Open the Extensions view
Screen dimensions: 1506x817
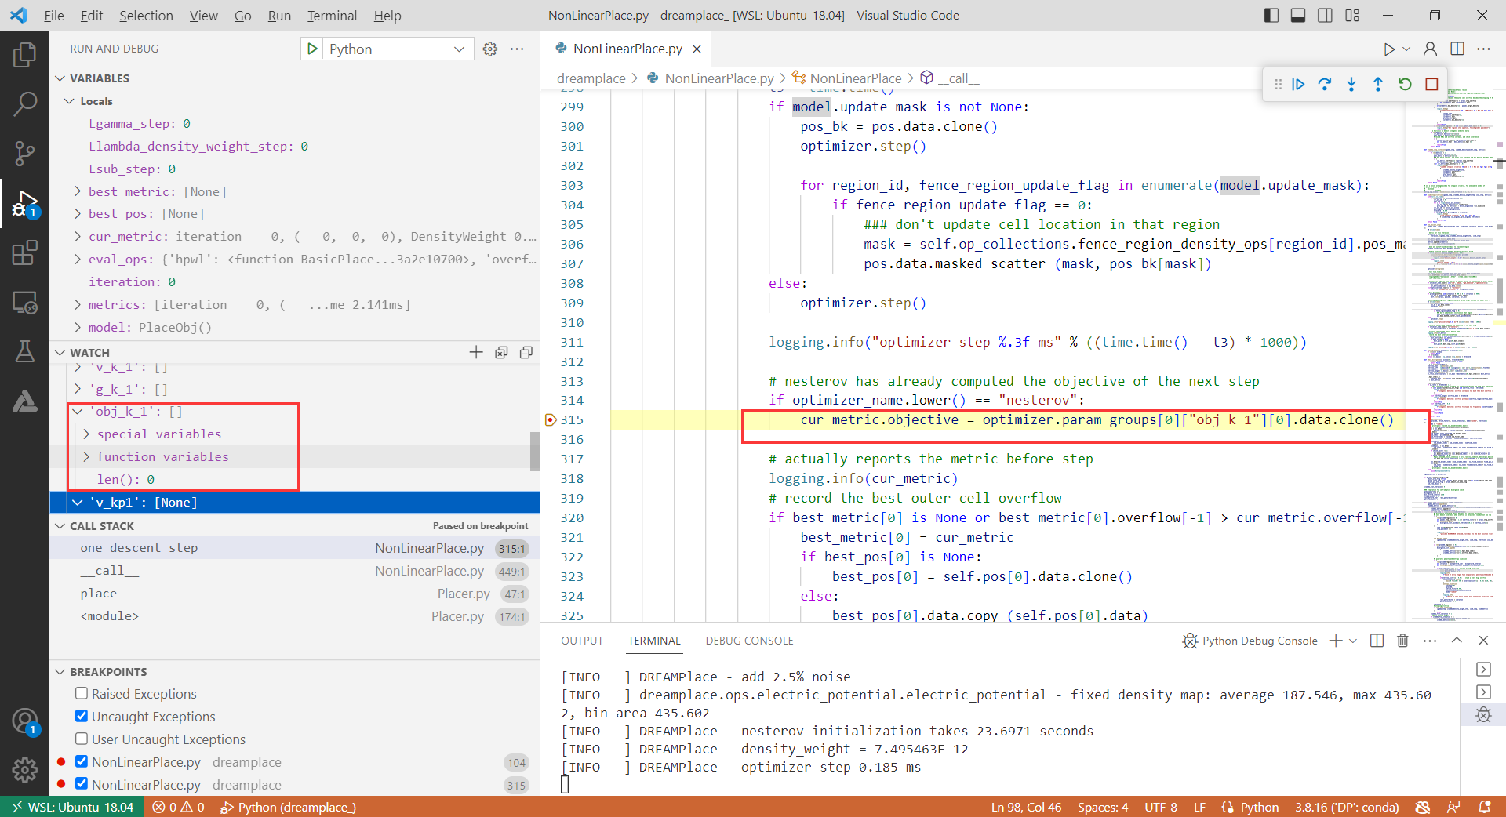click(26, 252)
